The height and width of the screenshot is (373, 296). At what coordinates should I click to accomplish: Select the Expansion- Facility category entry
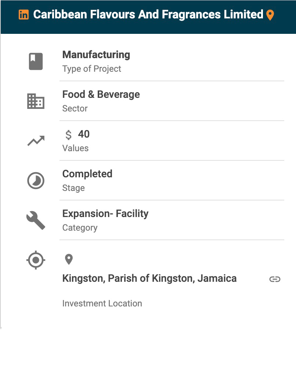(x=105, y=214)
